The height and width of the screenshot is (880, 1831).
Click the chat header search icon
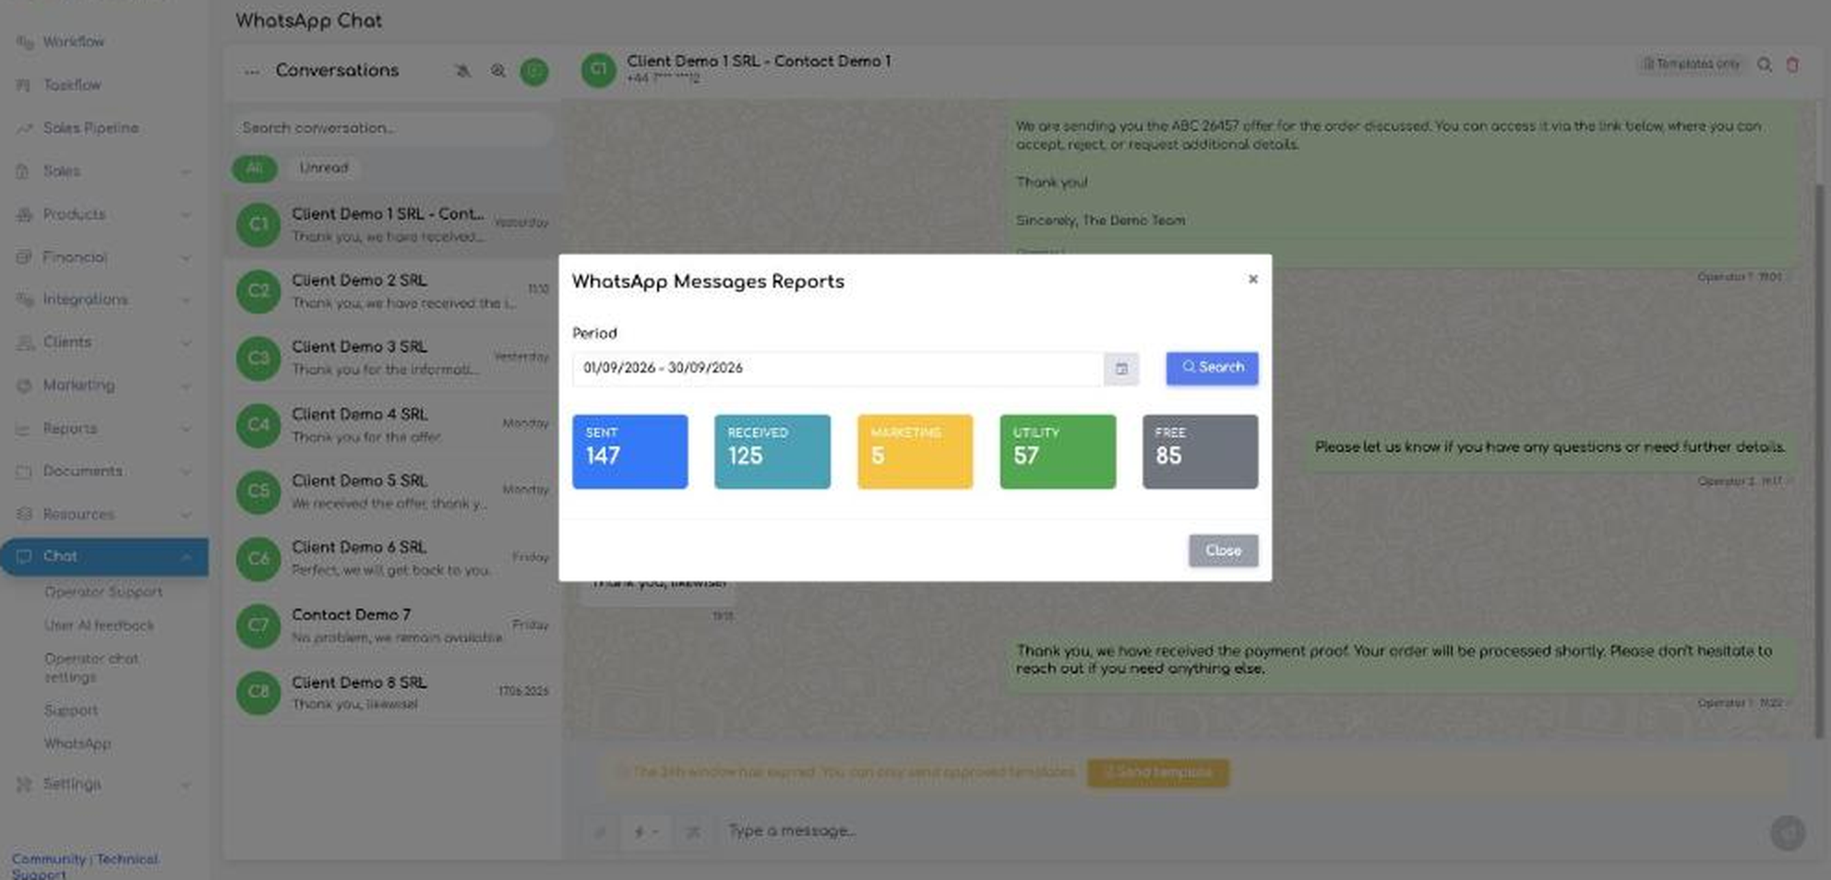pyautogui.click(x=1764, y=65)
